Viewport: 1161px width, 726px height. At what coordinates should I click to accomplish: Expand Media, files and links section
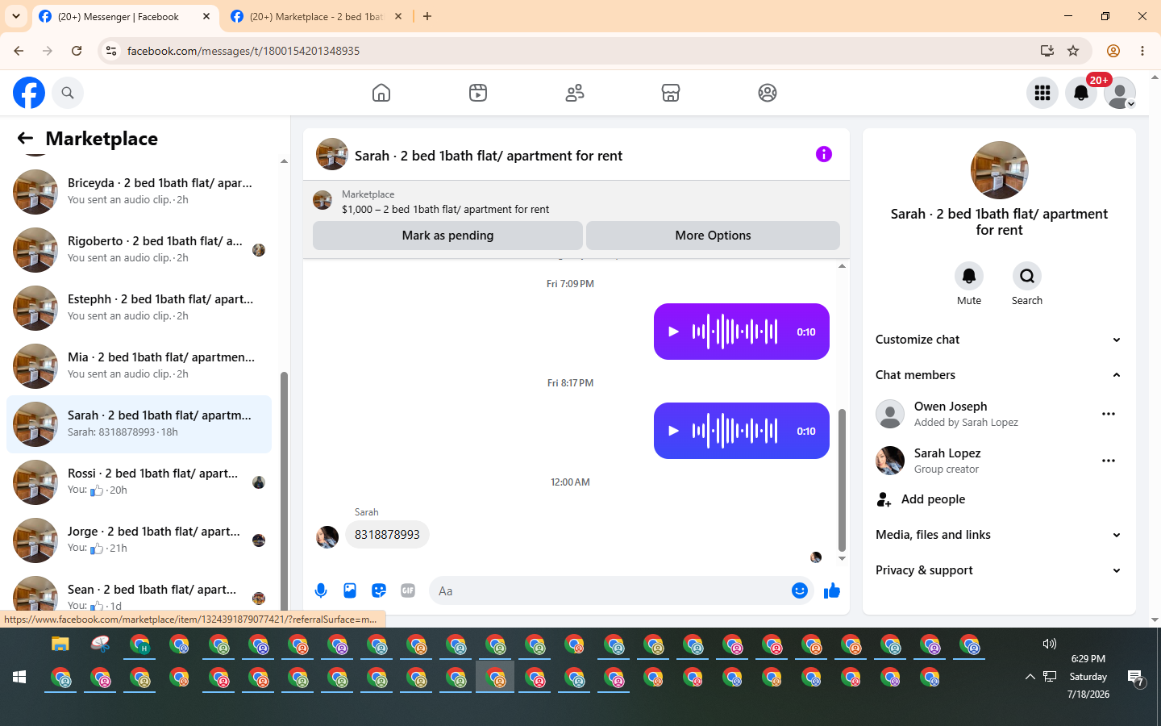coord(999,535)
